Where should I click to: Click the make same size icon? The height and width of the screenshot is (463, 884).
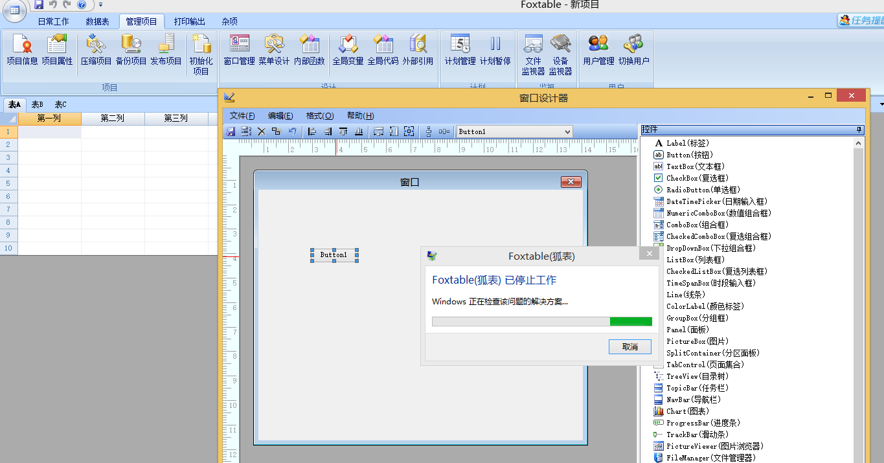(x=409, y=131)
